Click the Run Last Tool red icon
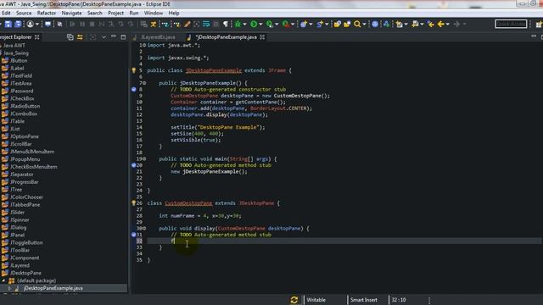The image size is (543, 305). [x=286, y=24]
